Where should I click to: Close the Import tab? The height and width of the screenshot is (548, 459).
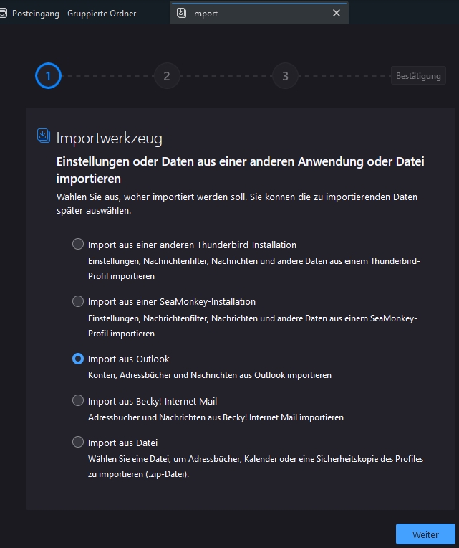point(337,14)
